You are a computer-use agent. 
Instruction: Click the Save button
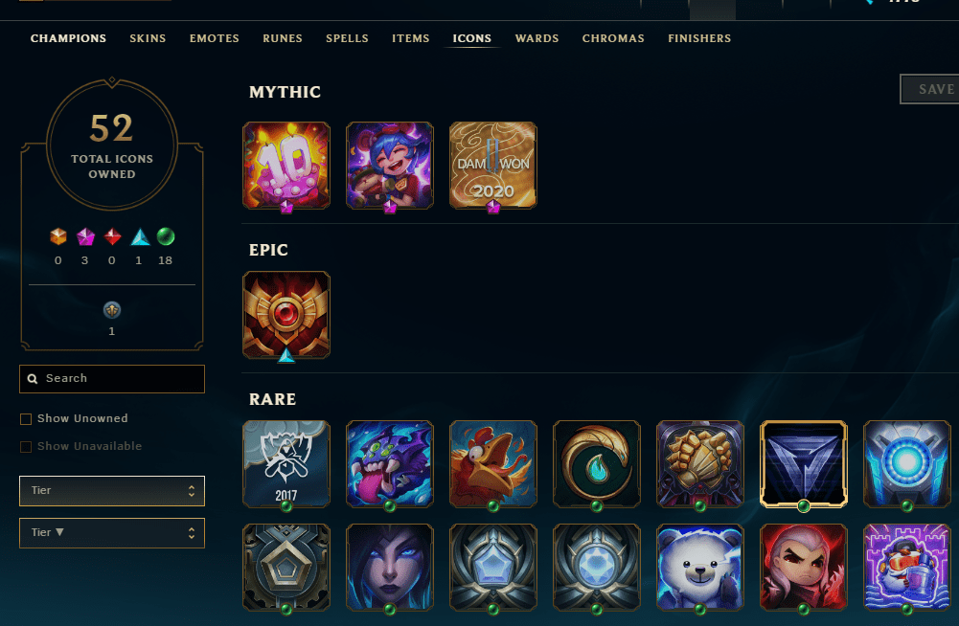(929, 89)
